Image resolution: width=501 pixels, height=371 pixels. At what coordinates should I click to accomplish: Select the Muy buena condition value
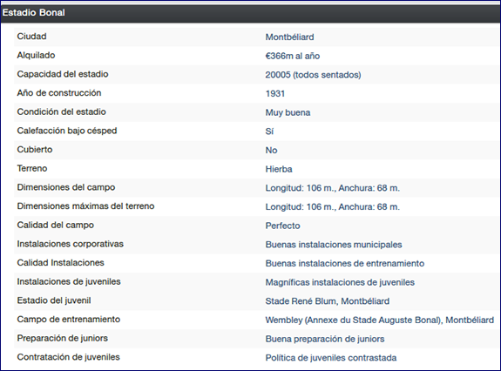point(288,112)
